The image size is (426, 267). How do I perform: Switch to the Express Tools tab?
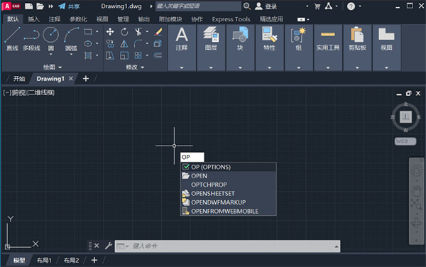(x=231, y=19)
